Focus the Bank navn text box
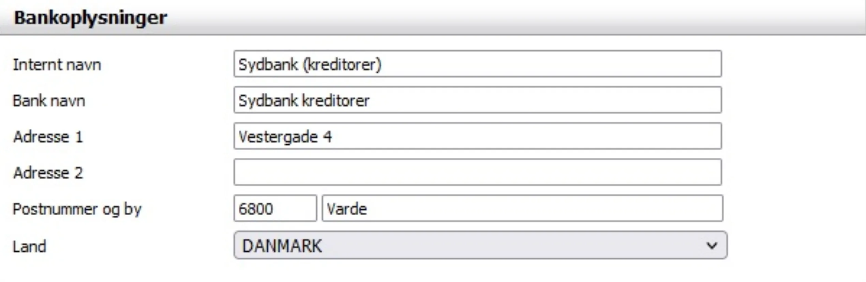Viewport: 866px width, 282px height. pyautogui.click(x=477, y=100)
